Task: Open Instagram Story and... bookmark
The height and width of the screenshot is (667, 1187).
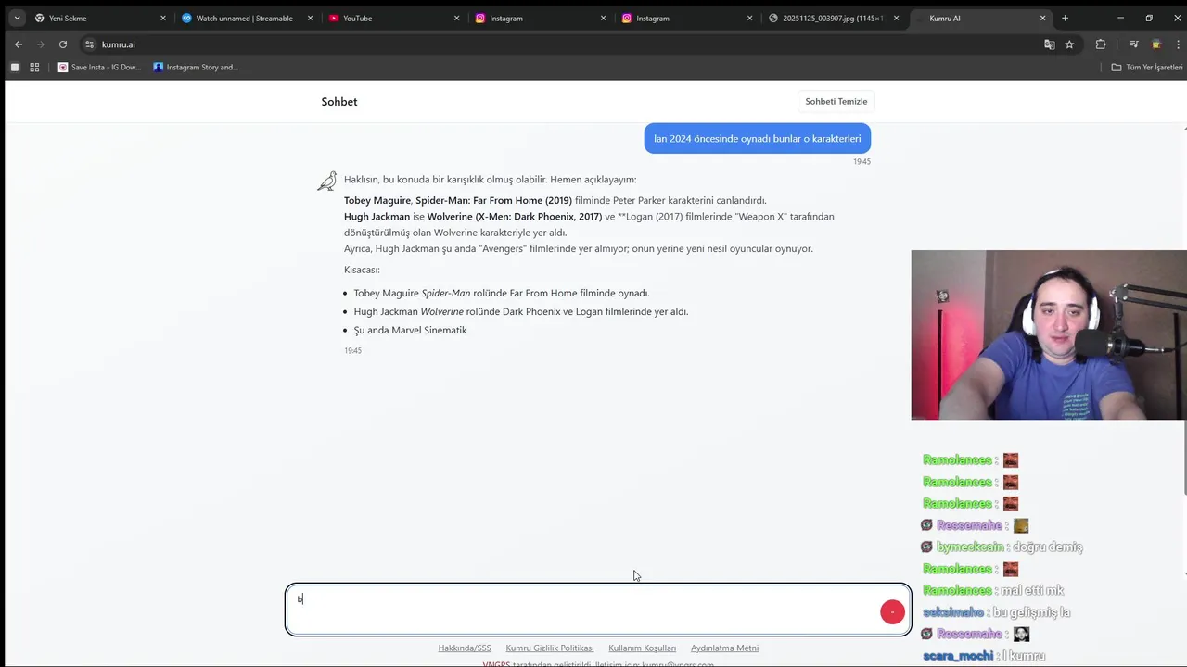Action: (x=197, y=67)
